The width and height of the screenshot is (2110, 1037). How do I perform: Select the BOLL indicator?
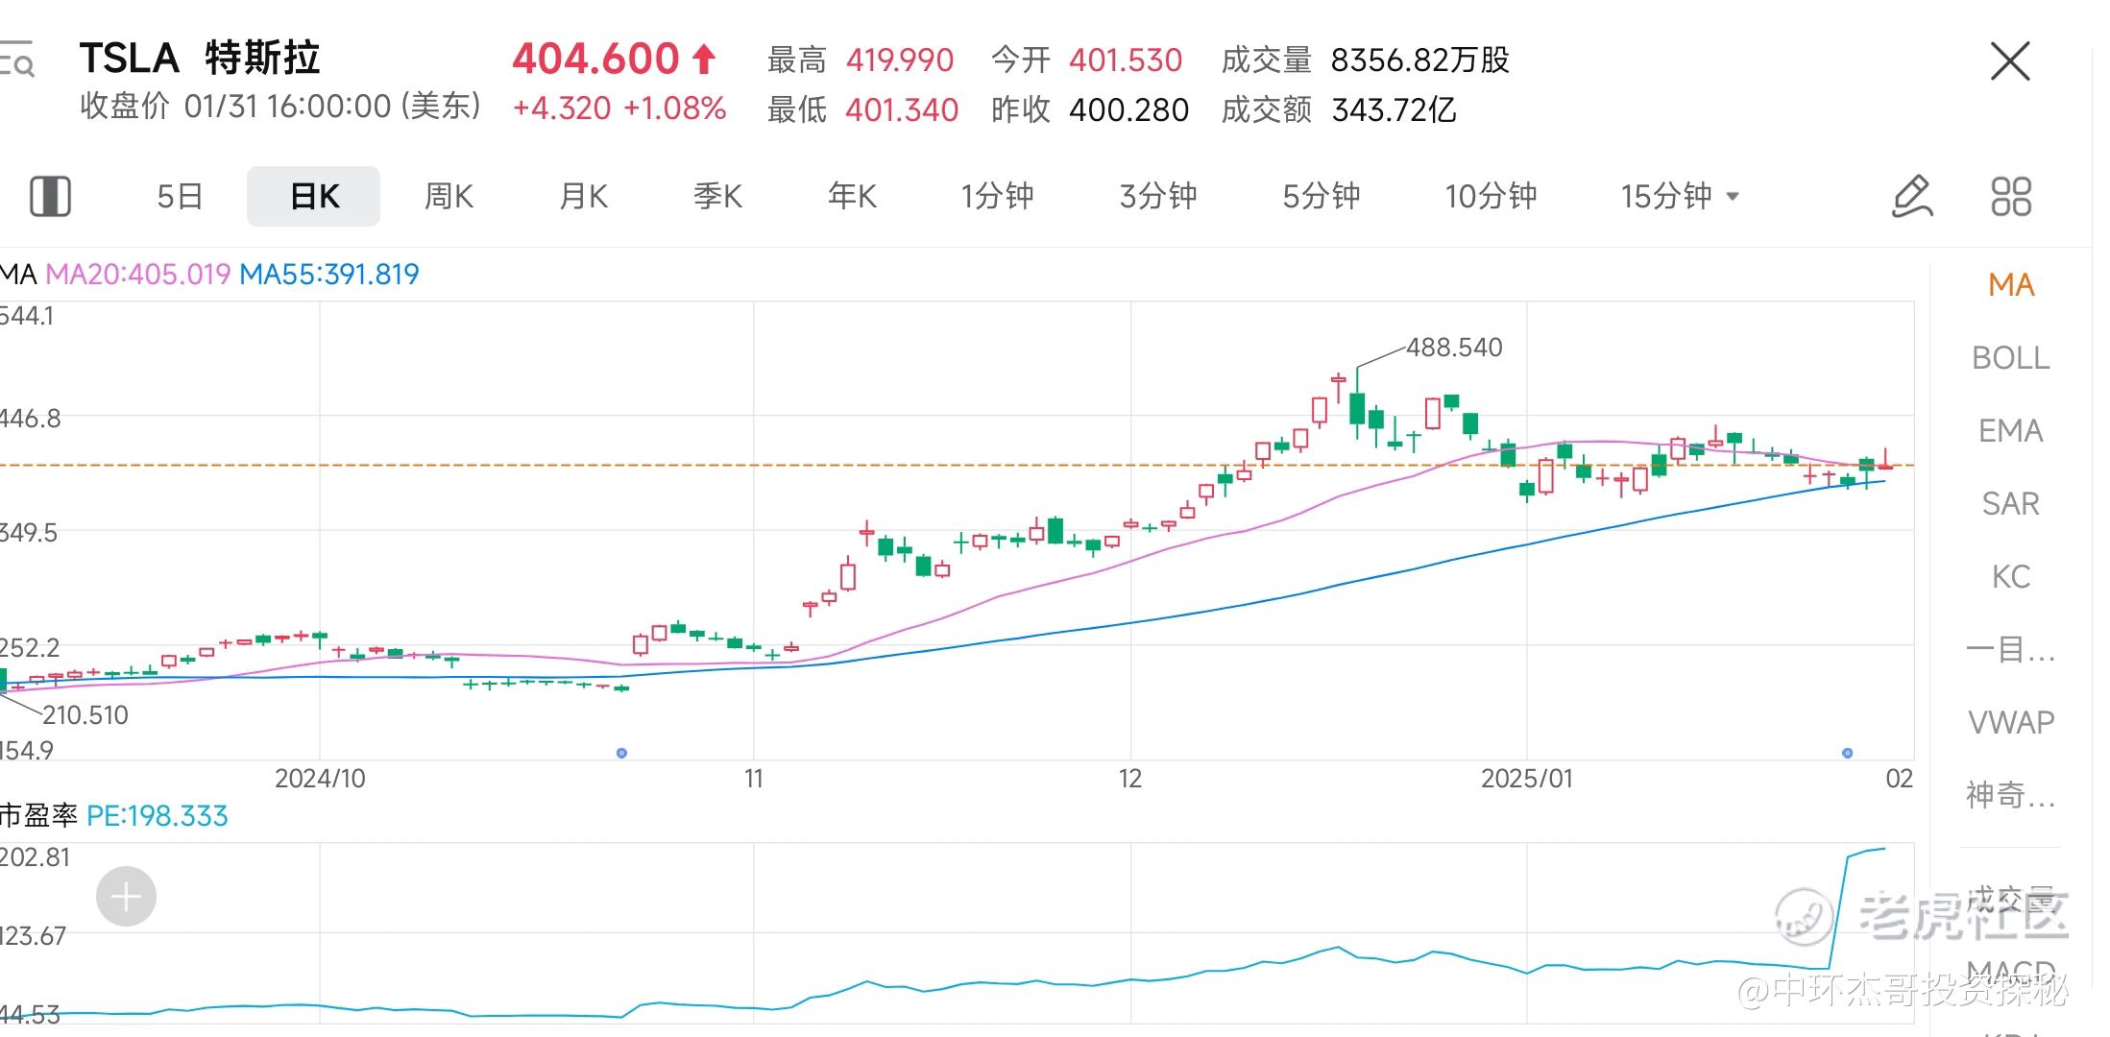(x=2011, y=358)
